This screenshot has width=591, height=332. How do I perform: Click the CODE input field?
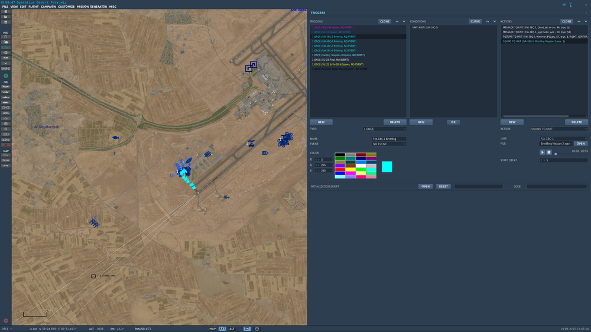(x=557, y=187)
